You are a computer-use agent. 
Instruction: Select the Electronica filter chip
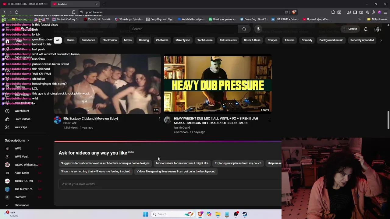(109, 40)
